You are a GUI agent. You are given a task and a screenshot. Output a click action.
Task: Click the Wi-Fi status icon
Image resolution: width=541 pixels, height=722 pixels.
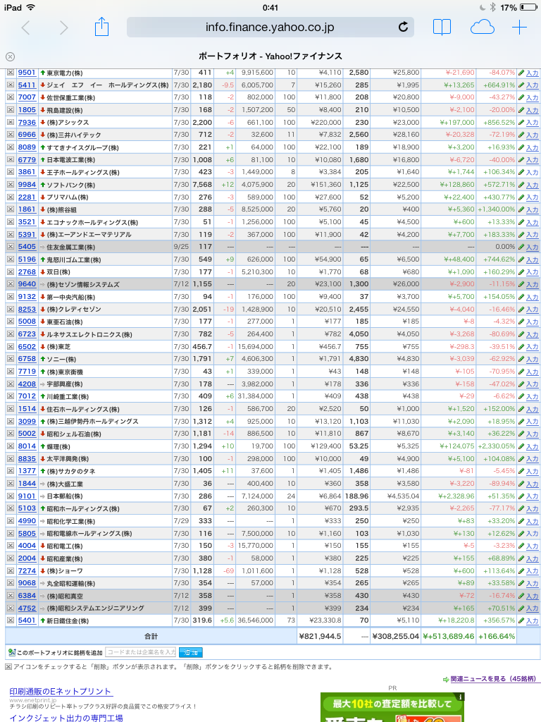click(31, 7)
